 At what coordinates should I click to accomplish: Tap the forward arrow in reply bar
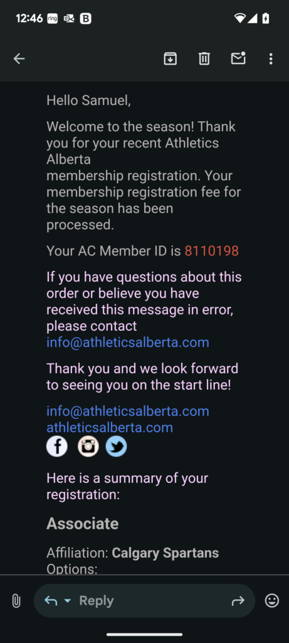tap(238, 601)
